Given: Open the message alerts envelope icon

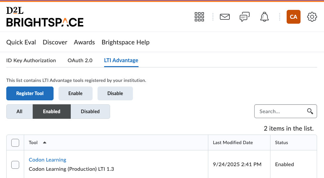Looking at the screenshot, I should pos(224,17).
